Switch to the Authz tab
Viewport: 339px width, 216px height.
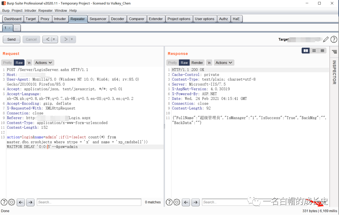[223, 19]
